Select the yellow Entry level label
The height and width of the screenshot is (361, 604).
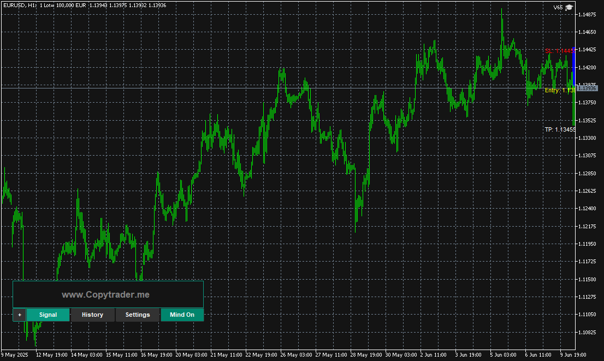[560, 90]
